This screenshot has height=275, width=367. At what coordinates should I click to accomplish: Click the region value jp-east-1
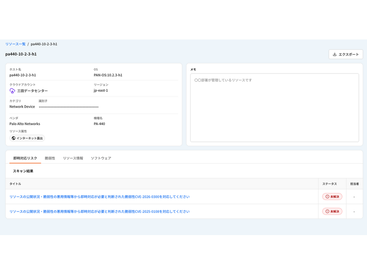(101, 90)
